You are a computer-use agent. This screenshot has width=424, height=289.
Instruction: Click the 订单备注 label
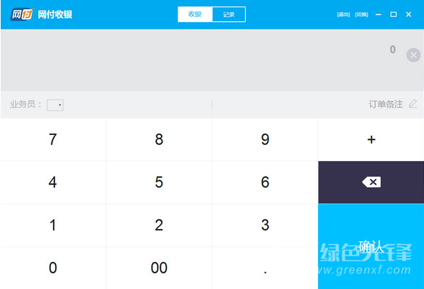click(x=386, y=104)
